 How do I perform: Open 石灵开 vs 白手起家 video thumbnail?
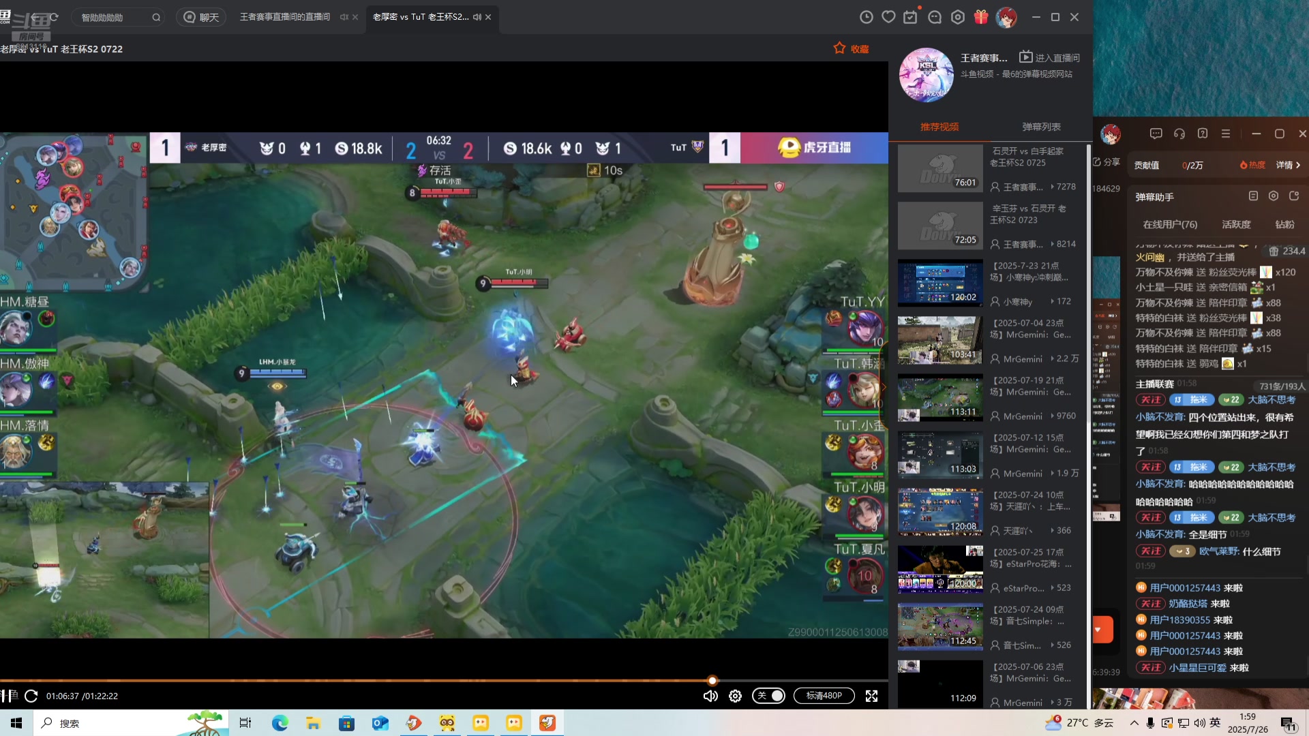point(940,168)
